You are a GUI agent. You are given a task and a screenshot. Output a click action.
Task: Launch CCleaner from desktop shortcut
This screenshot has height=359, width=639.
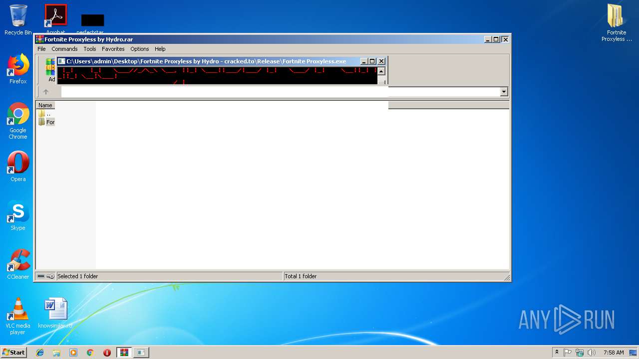point(18,264)
